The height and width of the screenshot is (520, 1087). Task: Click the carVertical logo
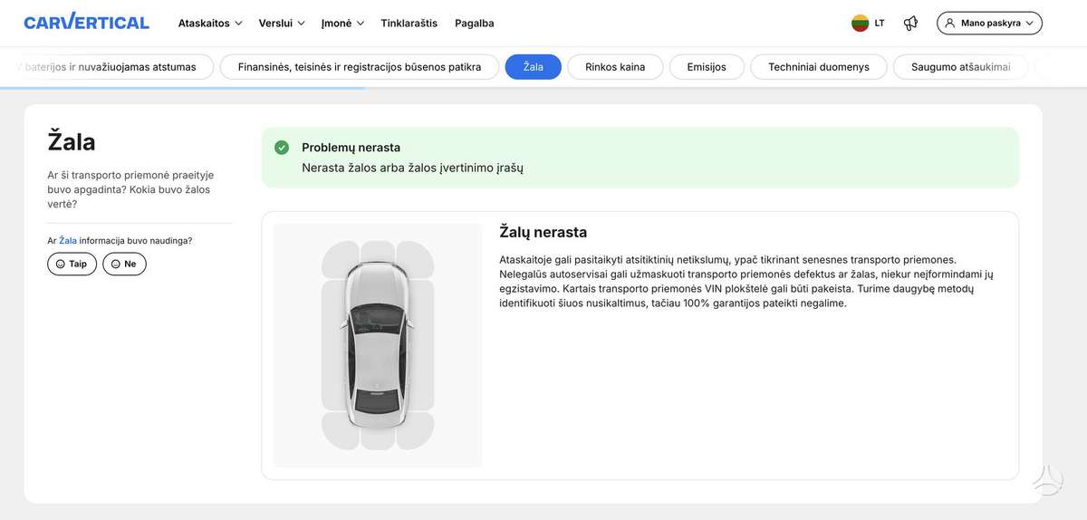pos(86,23)
